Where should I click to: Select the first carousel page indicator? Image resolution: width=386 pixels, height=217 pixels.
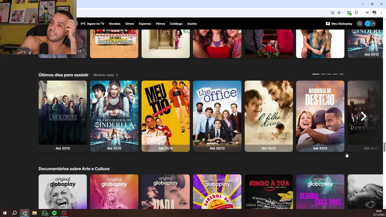tap(316, 74)
